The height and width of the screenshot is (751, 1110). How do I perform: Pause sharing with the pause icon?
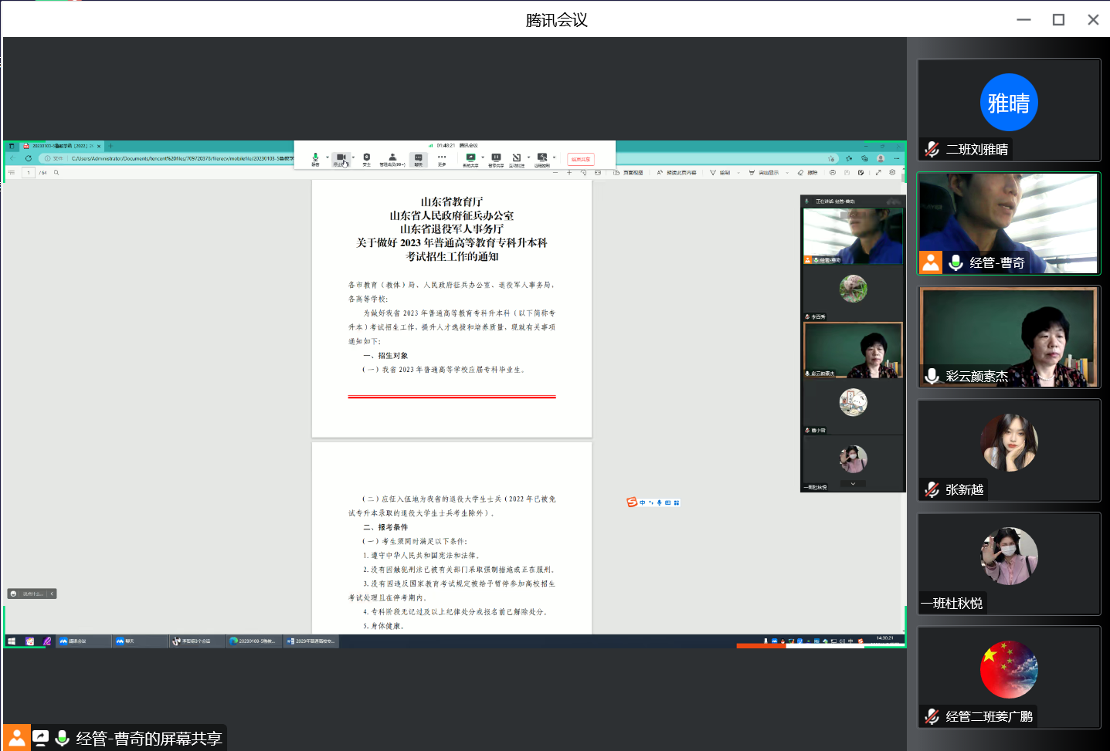click(x=496, y=157)
